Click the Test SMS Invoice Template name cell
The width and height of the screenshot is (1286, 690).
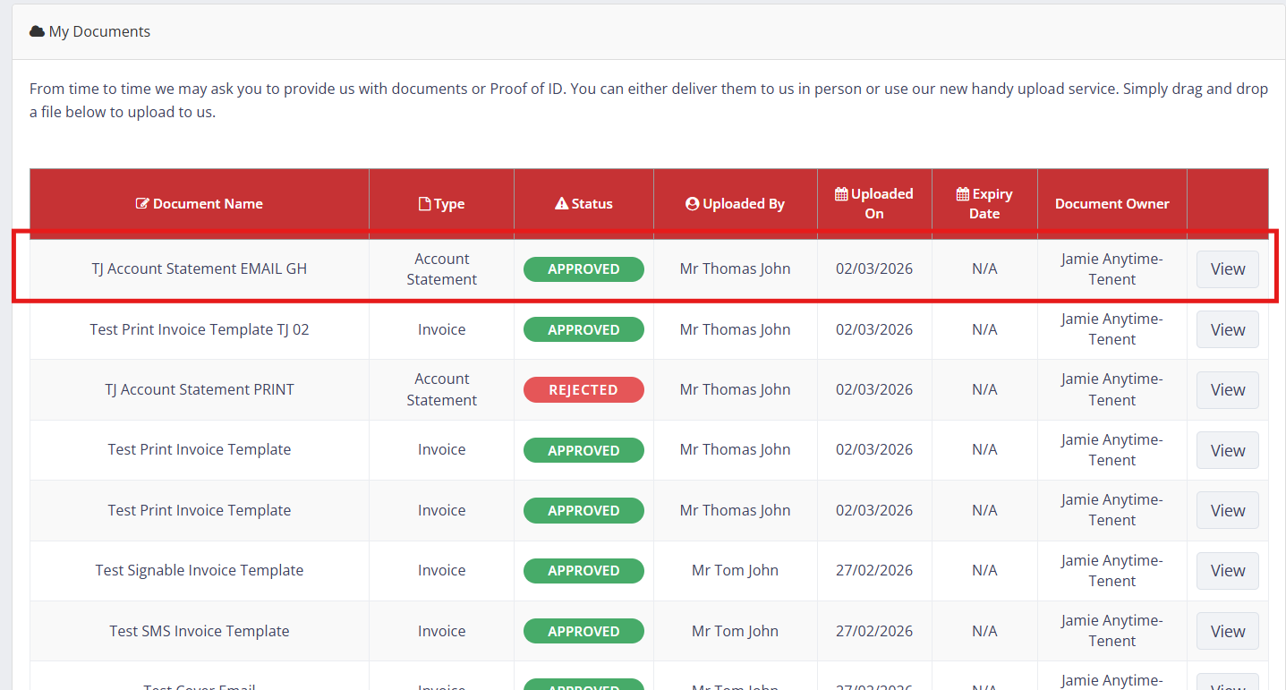(200, 631)
